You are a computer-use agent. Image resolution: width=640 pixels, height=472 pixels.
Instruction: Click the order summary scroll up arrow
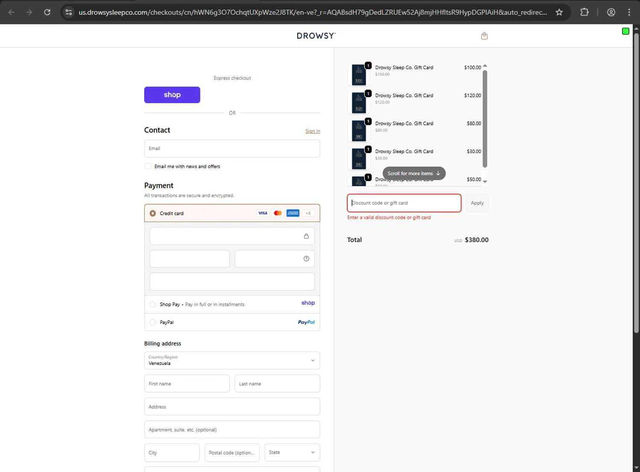[485, 66]
